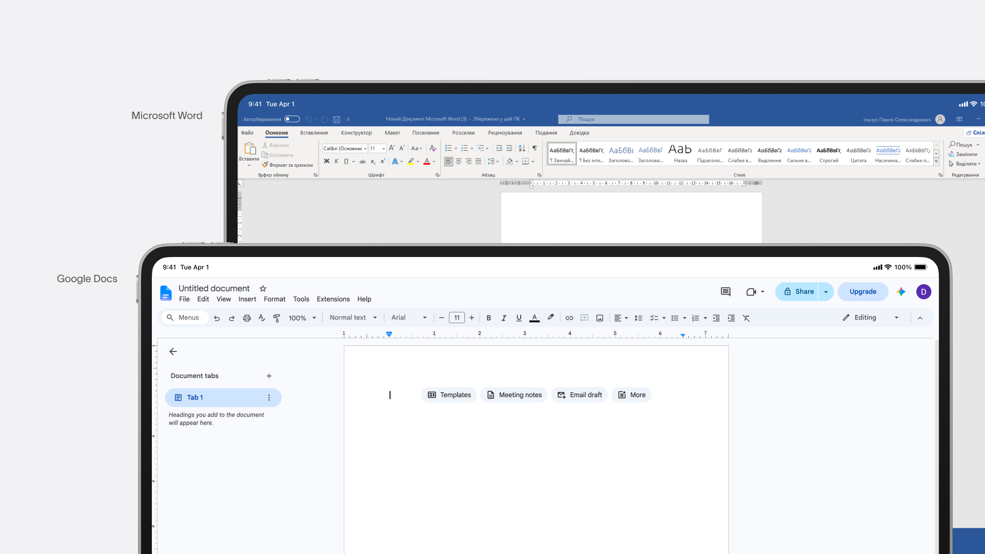Image resolution: width=985 pixels, height=554 pixels.
Task: Open the 100% zoom dropdown in Google Docs
Action: (302, 318)
